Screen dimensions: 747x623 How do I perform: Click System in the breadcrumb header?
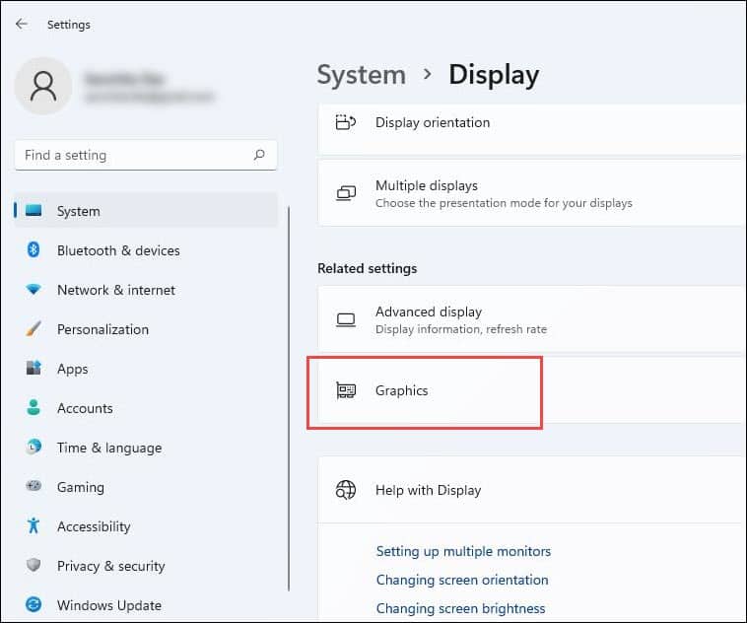[x=361, y=75]
